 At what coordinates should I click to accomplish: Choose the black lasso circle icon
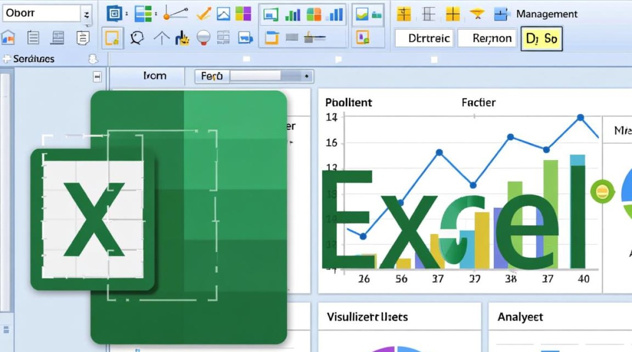pyautogui.click(x=137, y=38)
